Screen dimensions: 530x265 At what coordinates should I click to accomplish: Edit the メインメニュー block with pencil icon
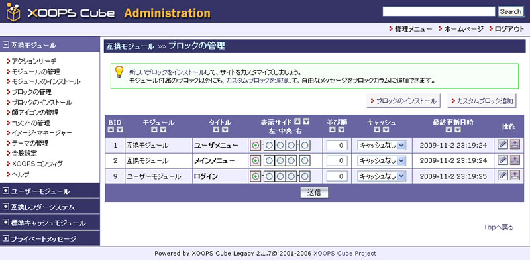pyautogui.click(x=503, y=160)
